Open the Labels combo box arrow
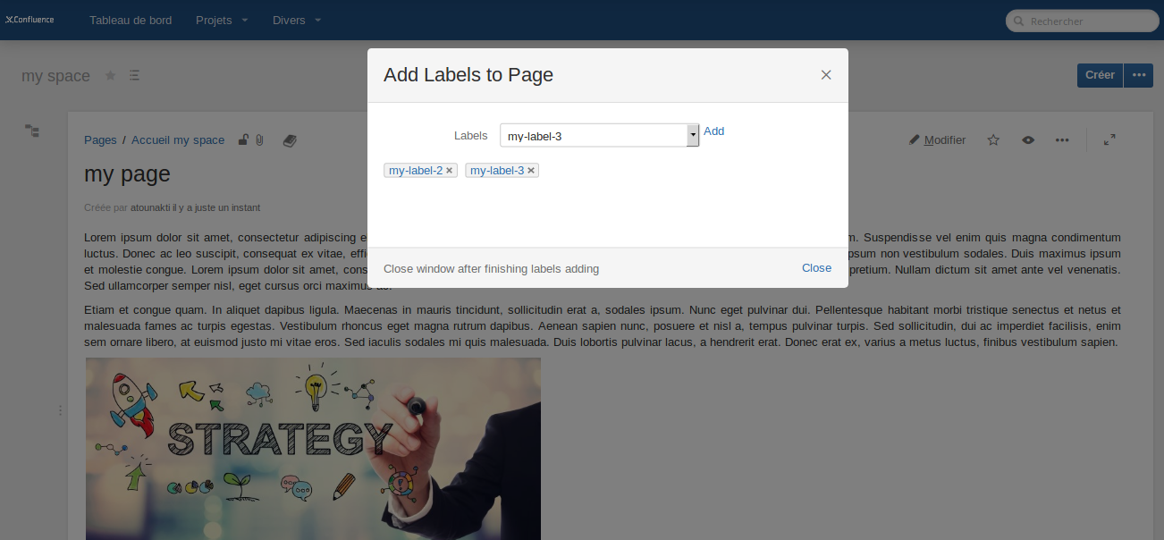 pos(693,135)
